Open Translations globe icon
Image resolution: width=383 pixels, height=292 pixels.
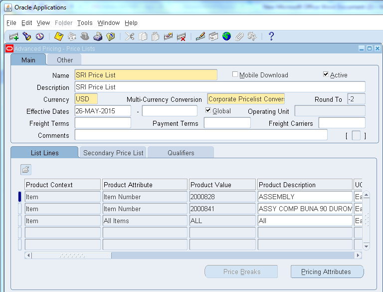226,36
